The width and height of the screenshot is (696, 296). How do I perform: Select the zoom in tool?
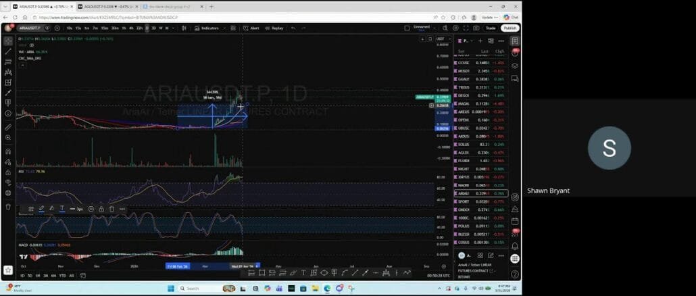8,138
